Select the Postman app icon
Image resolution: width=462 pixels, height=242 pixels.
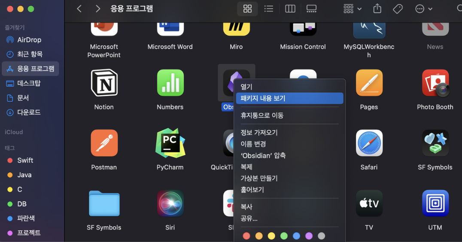(x=104, y=143)
